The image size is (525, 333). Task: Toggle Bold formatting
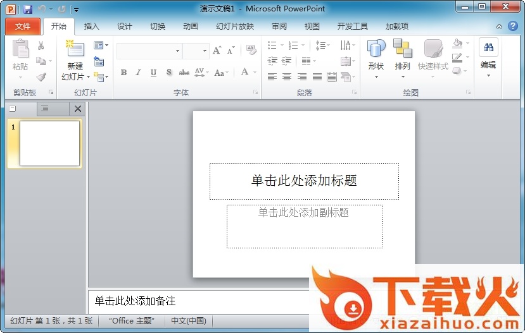(123, 73)
